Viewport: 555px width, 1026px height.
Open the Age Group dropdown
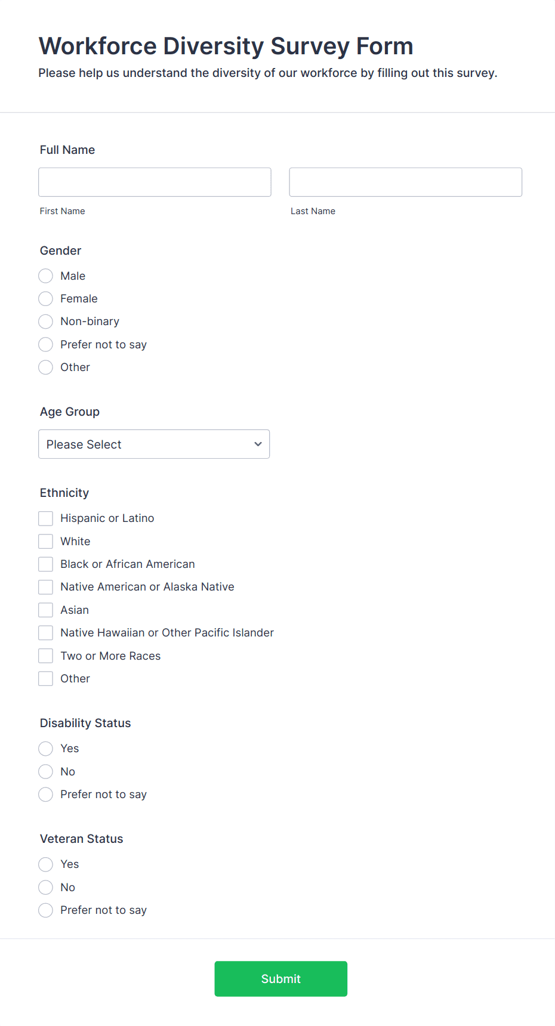tap(154, 444)
